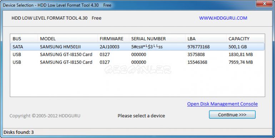
Task: Close the Device Selection window
Action: click(264, 4)
